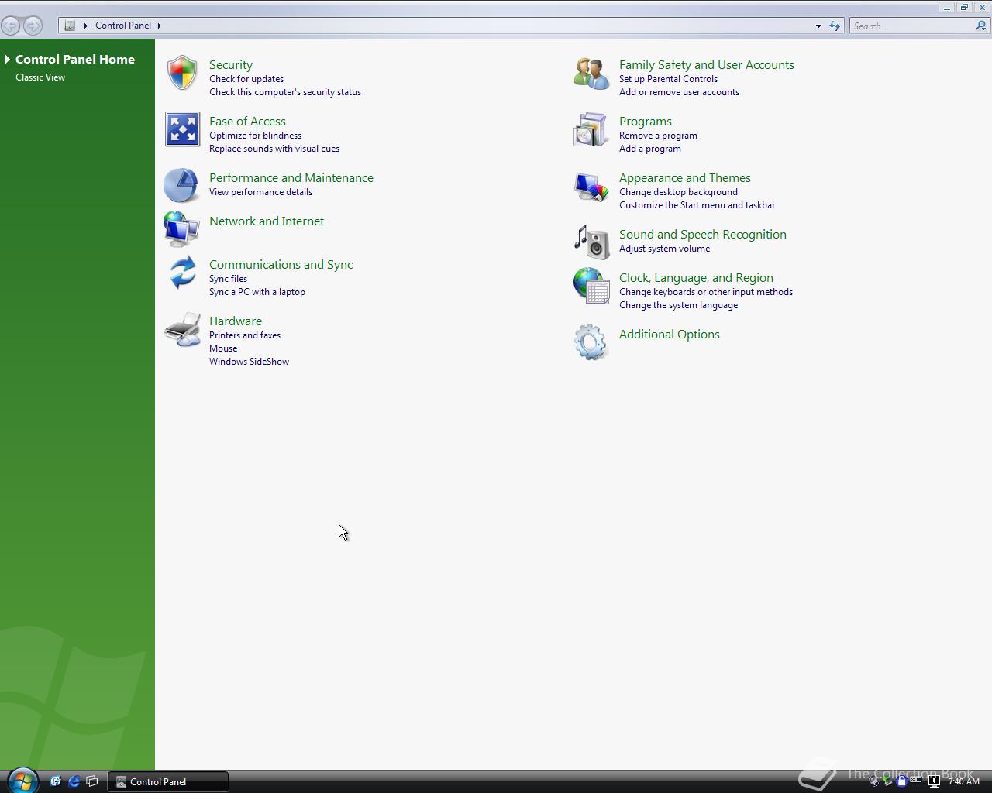Open the Windows Start orb
Image resolution: width=992 pixels, height=793 pixels.
[x=22, y=781]
